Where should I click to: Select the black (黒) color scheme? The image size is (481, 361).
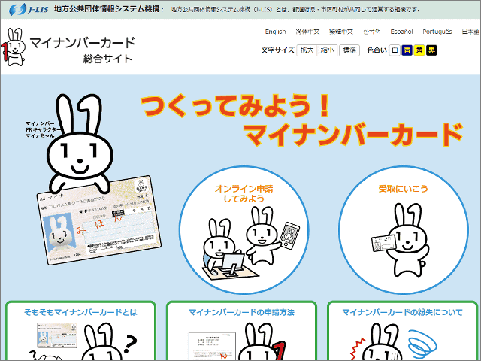pyautogui.click(x=431, y=50)
